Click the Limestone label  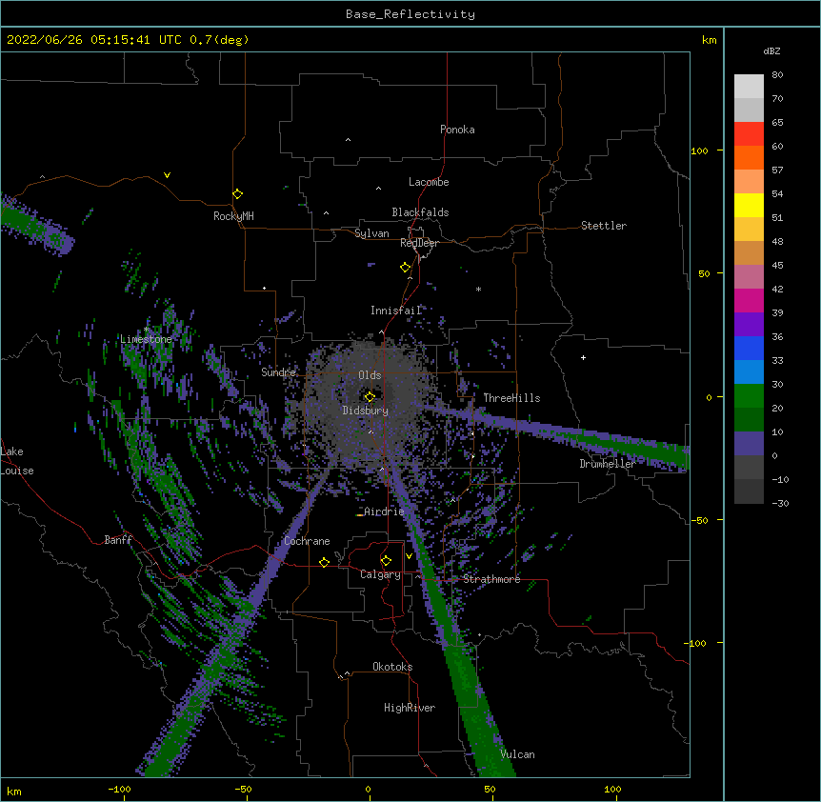coord(146,339)
